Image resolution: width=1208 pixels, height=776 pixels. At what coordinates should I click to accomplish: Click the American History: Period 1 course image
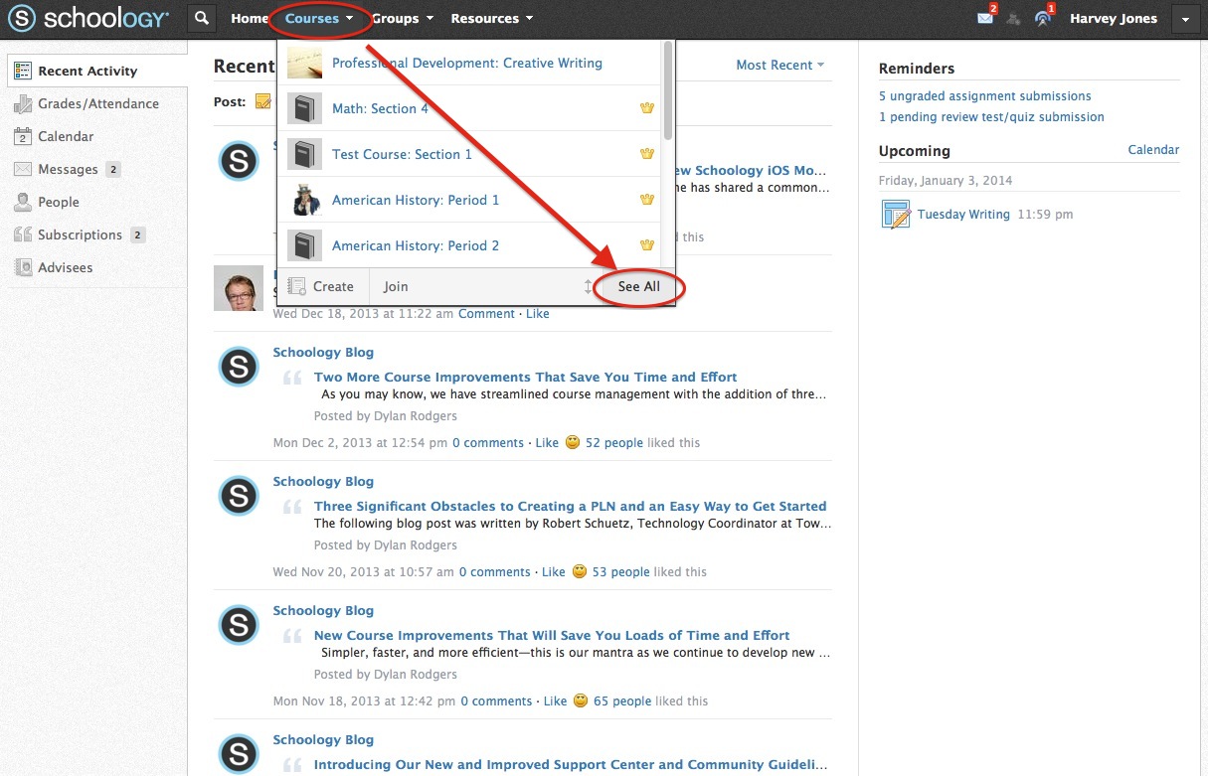point(304,200)
